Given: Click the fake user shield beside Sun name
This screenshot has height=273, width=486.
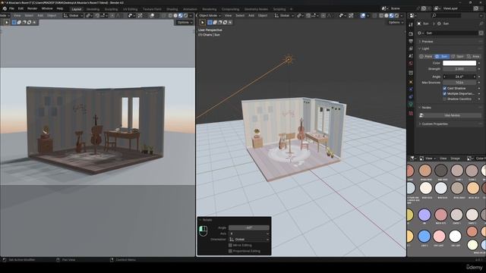Looking at the screenshot, I should [481, 33].
